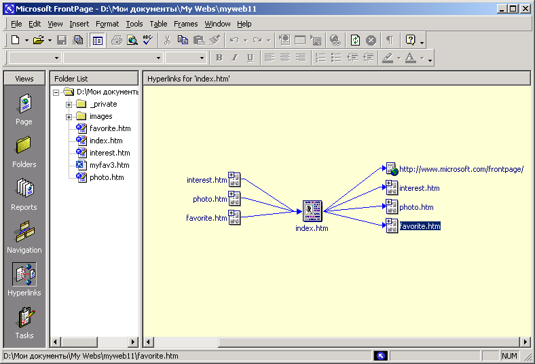The image size is (535, 364).
Task: Click the Decrease Indent icon
Action: click(352, 58)
